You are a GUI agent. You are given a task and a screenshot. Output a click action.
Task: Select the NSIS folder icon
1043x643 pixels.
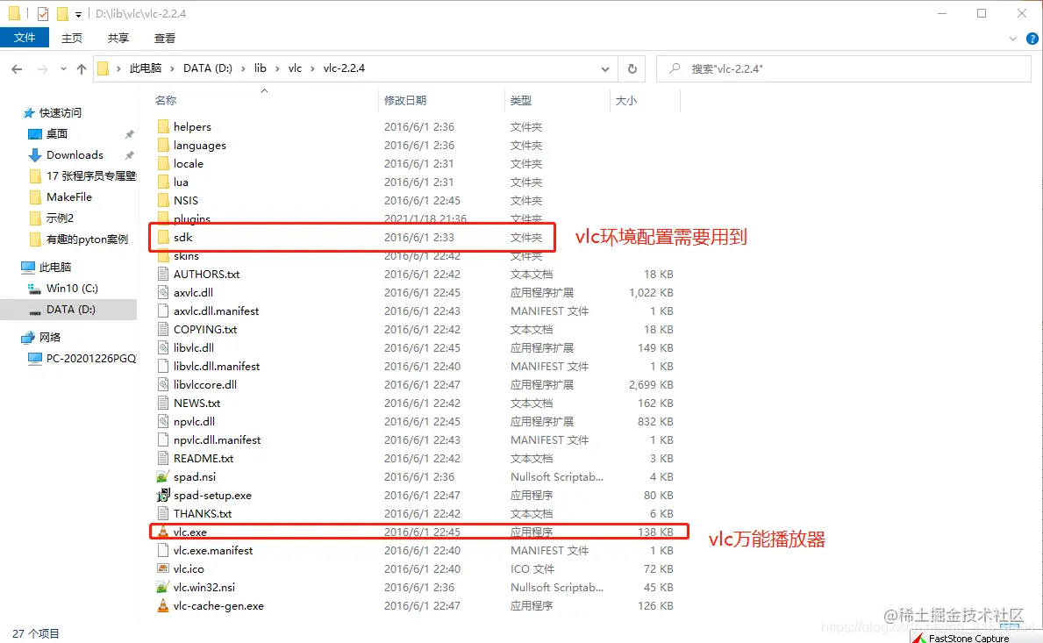point(163,200)
